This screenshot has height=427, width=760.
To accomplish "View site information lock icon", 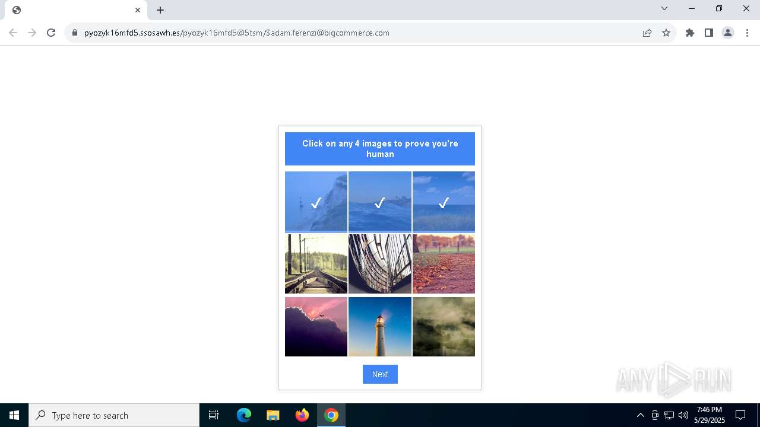I will [75, 33].
